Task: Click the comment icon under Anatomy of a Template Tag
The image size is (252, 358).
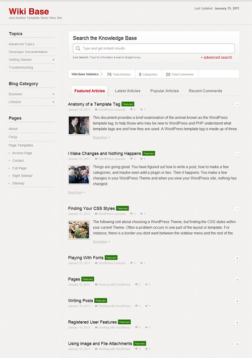Action: 132,110
